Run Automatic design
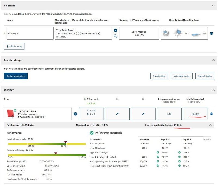 pos(182,76)
